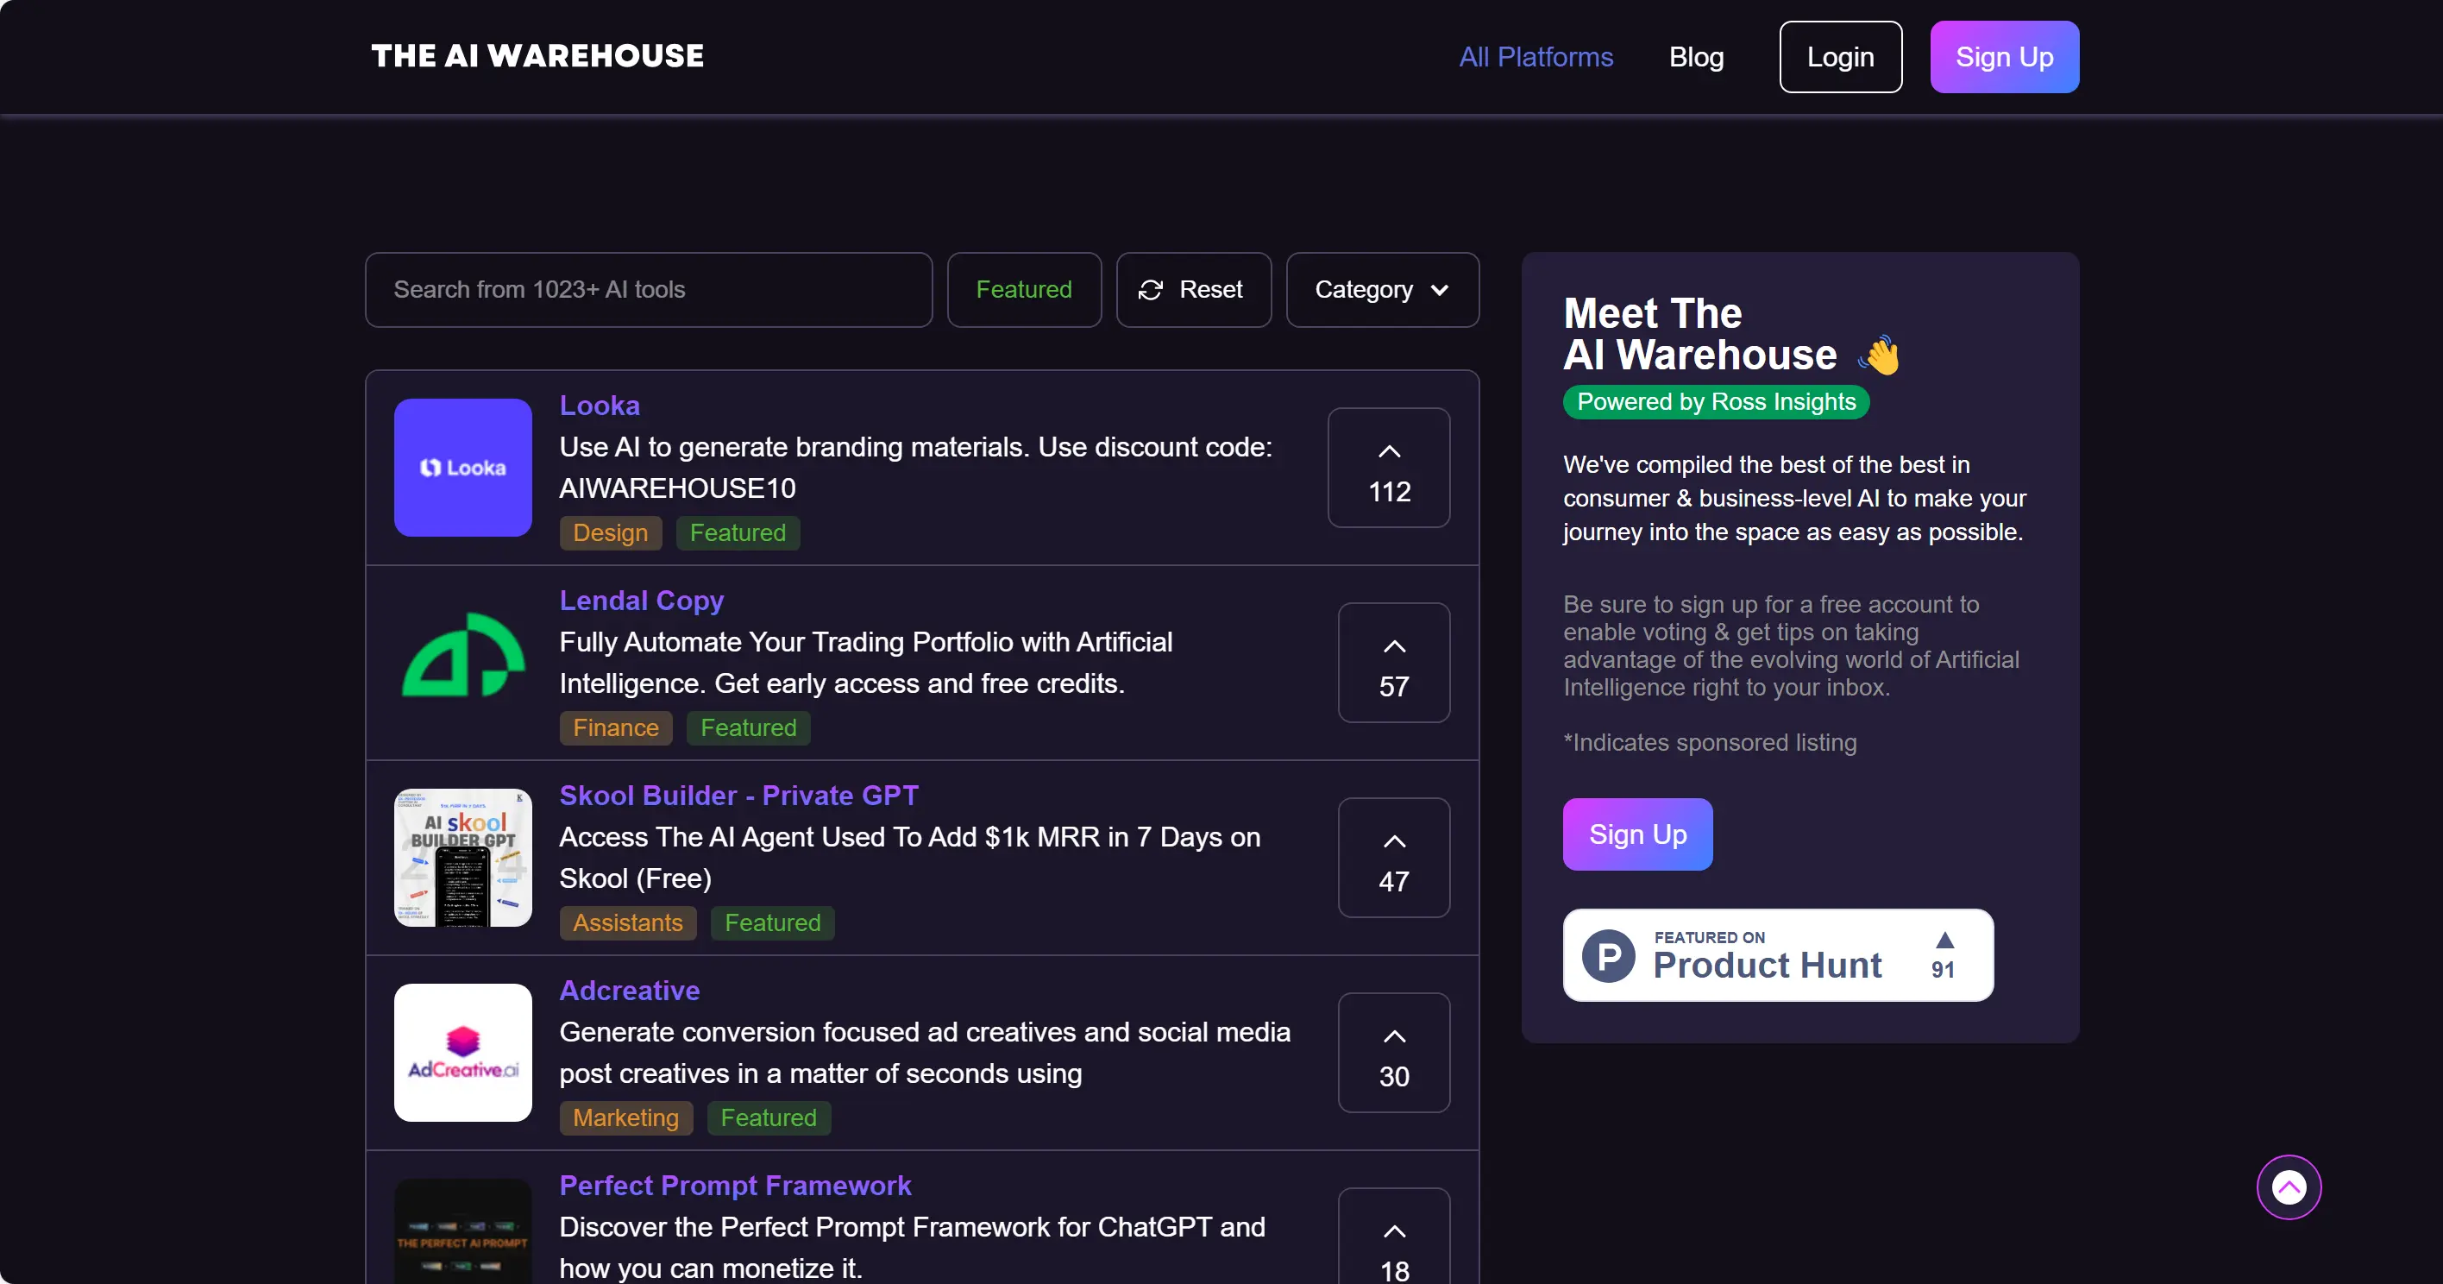Open the Perfect Prompt Framework title
The height and width of the screenshot is (1284, 2443).
click(735, 1186)
